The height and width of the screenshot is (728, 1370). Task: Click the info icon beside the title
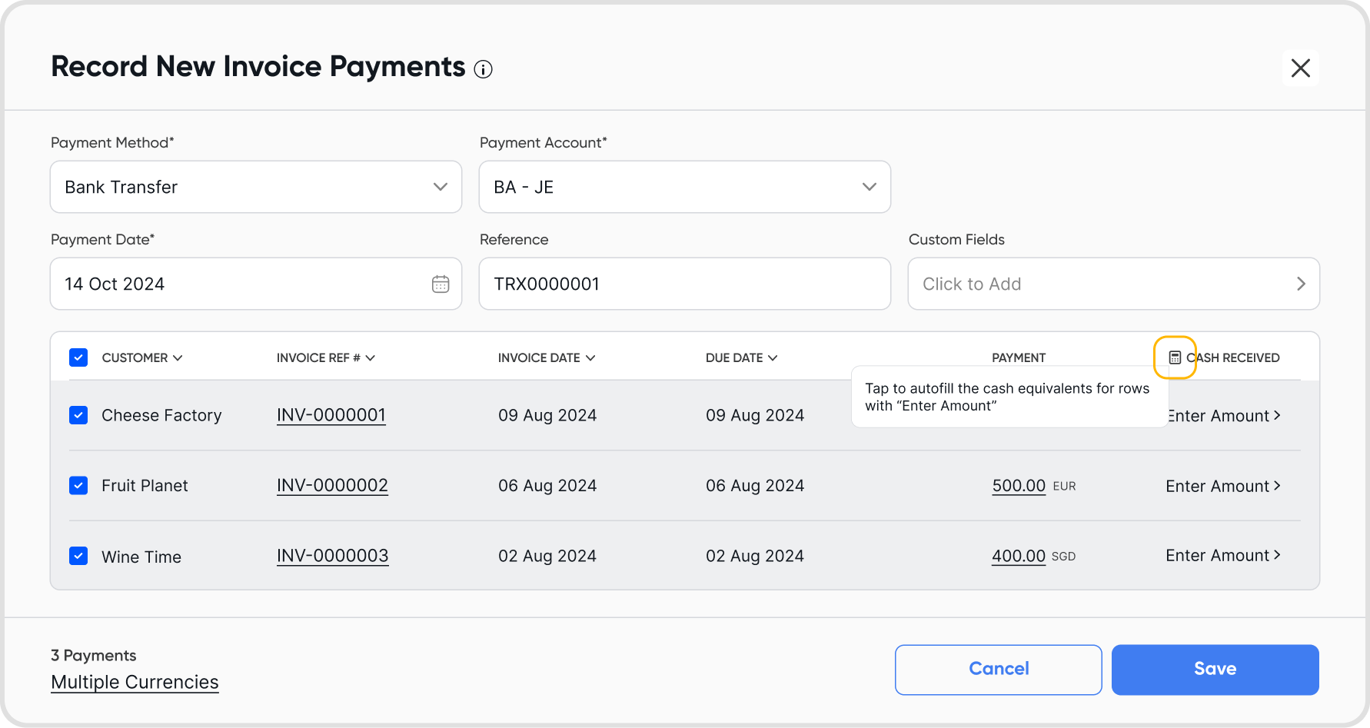(483, 70)
